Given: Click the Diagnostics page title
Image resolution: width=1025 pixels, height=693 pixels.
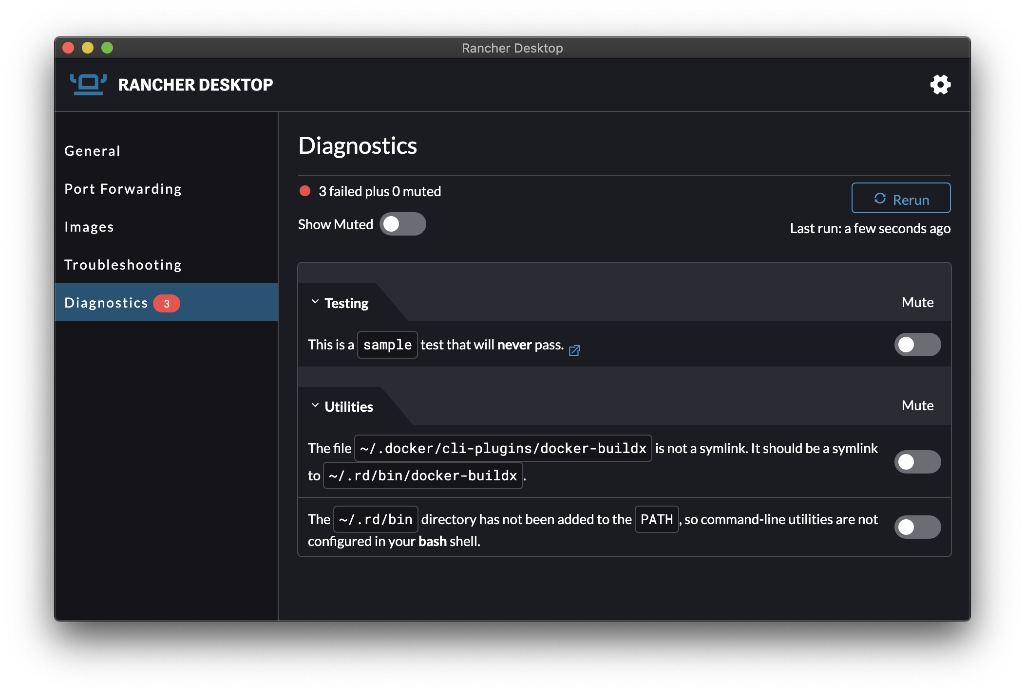Looking at the screenshot, I should [358, 146].
